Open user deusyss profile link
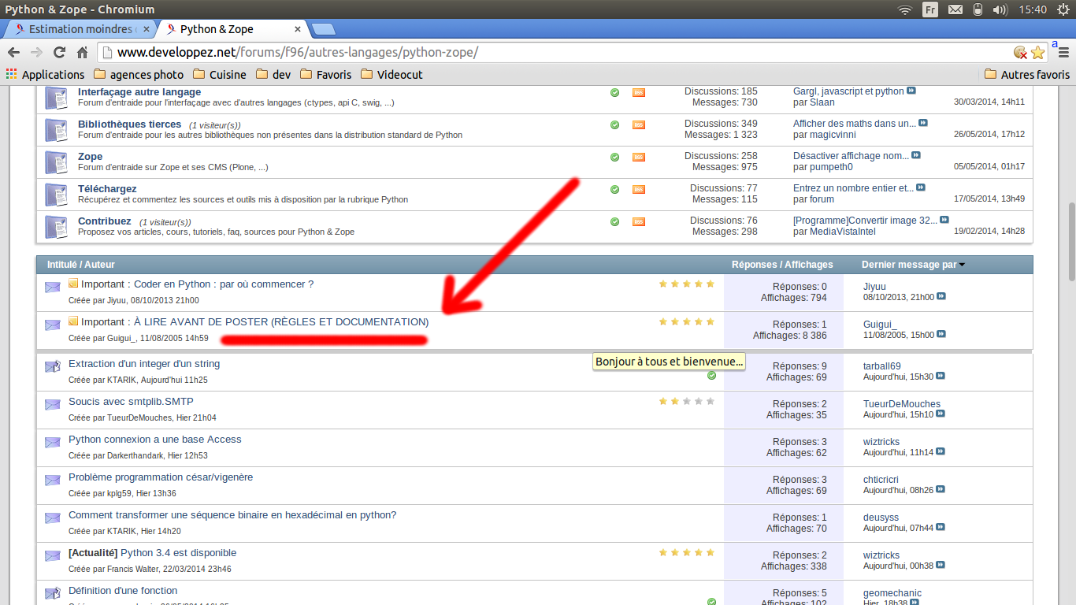 [x=881, y=518]
